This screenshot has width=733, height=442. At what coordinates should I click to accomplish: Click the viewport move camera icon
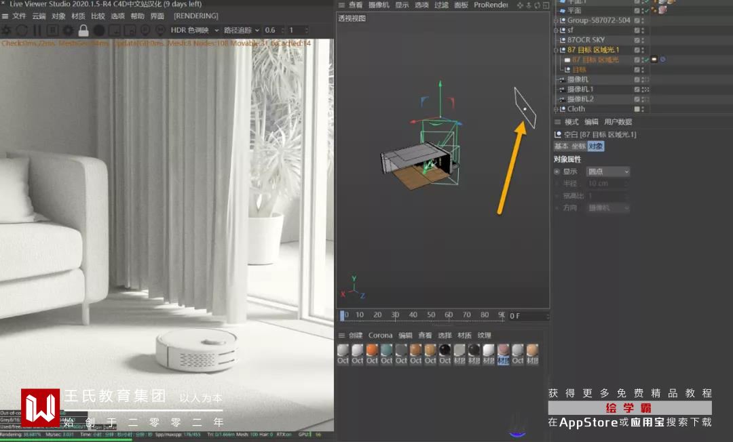(521, 5)
